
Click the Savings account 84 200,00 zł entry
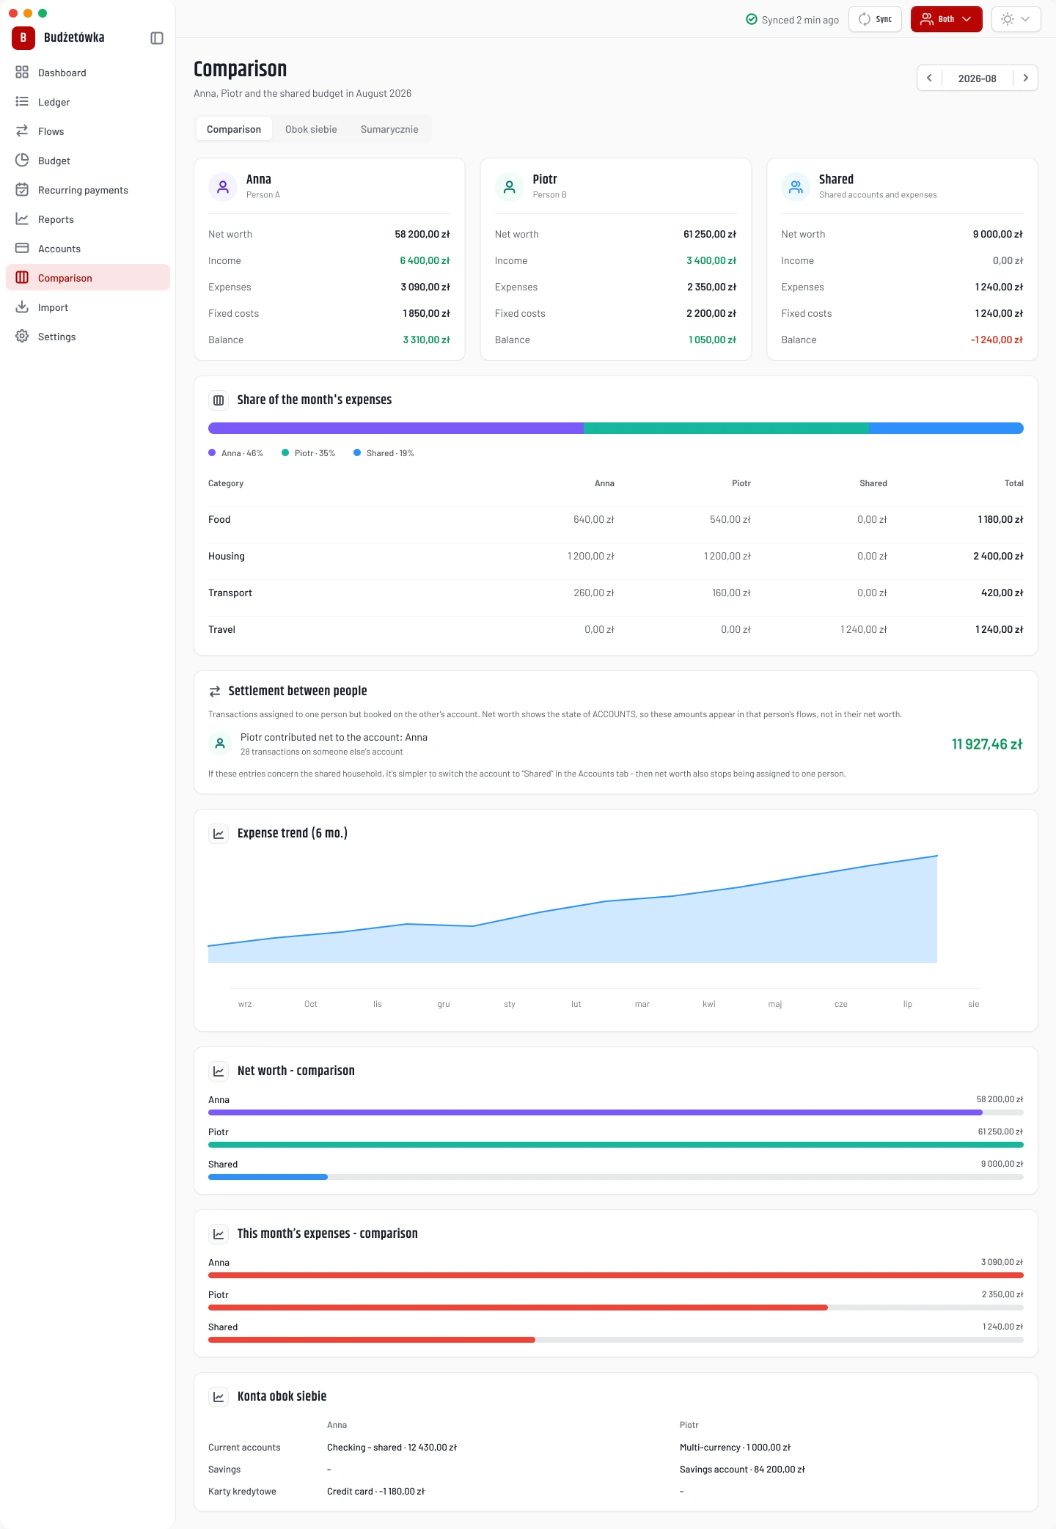(x=742, y=1470)
